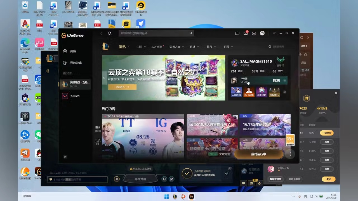Click 点赞 in the 28436 row
Screen dimensions: 358x201
[327, 160]
